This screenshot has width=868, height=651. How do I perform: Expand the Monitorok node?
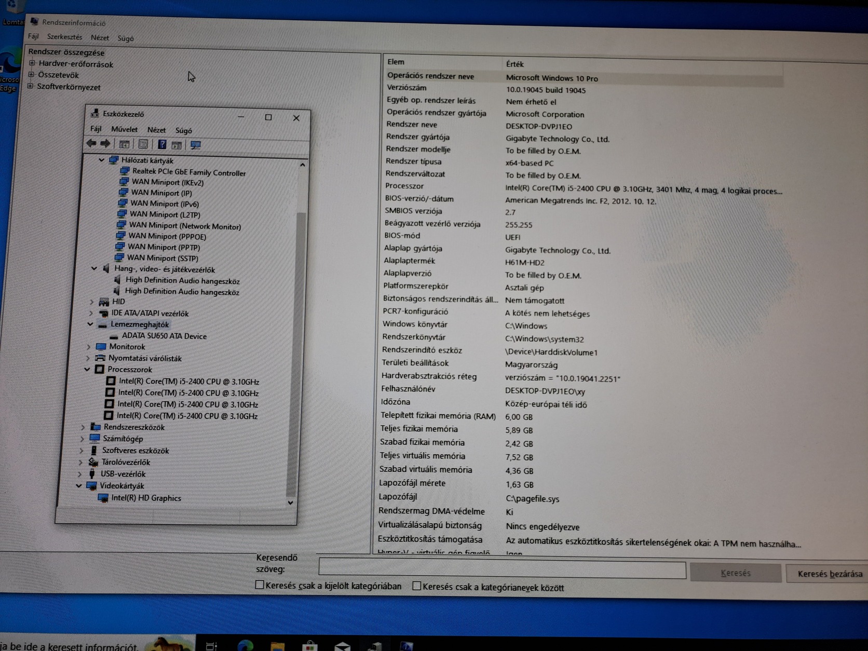click(89, 347)
